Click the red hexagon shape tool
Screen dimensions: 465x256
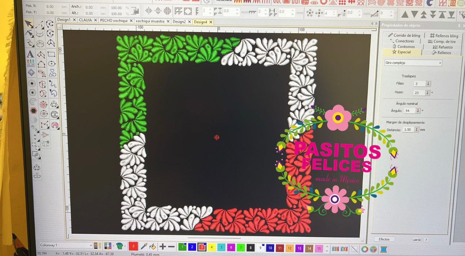pos(34,111)
